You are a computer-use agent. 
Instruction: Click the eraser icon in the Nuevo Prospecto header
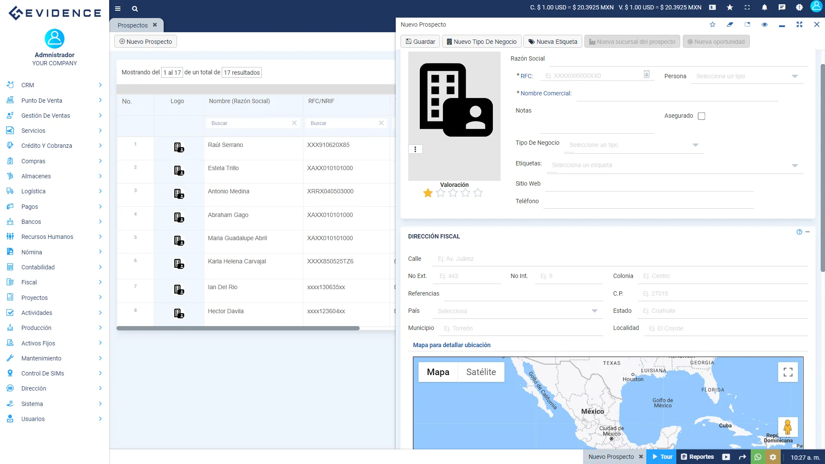point(730,24)
